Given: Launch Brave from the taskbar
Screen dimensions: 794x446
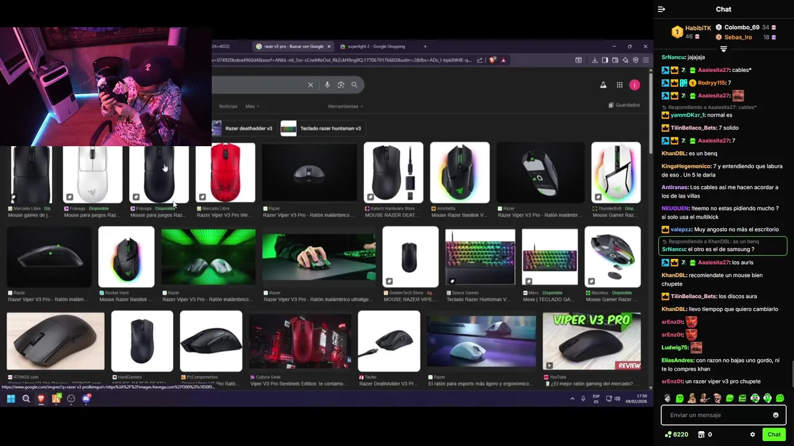Looking at the screenshot, I should point(41,399).
